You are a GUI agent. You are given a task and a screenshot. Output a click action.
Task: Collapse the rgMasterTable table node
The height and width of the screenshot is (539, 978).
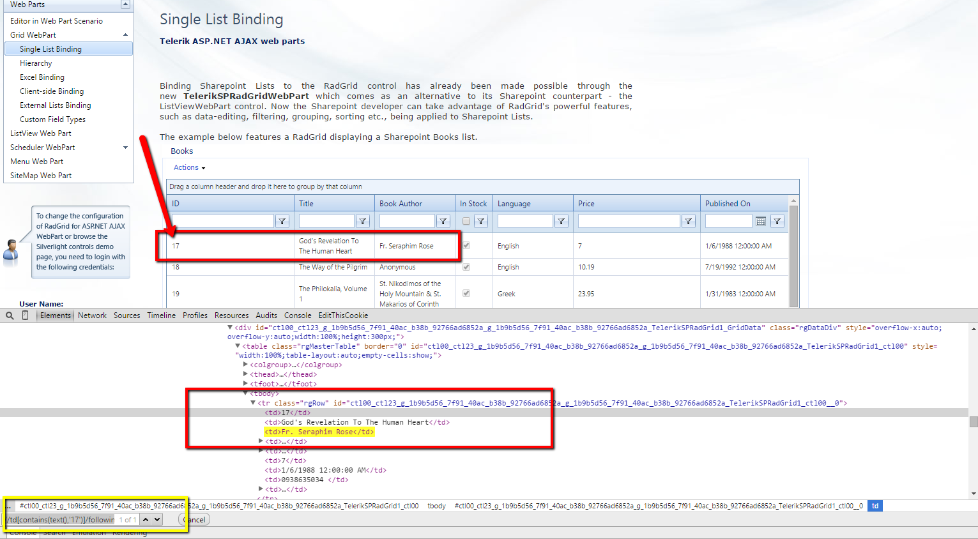(x=238, y=346)
